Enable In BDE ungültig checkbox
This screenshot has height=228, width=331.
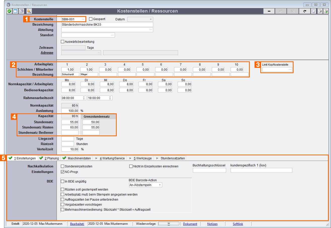[63, 181]
